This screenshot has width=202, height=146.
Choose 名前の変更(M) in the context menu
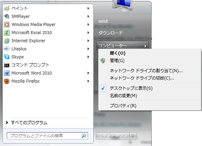(x=124, y=96)
